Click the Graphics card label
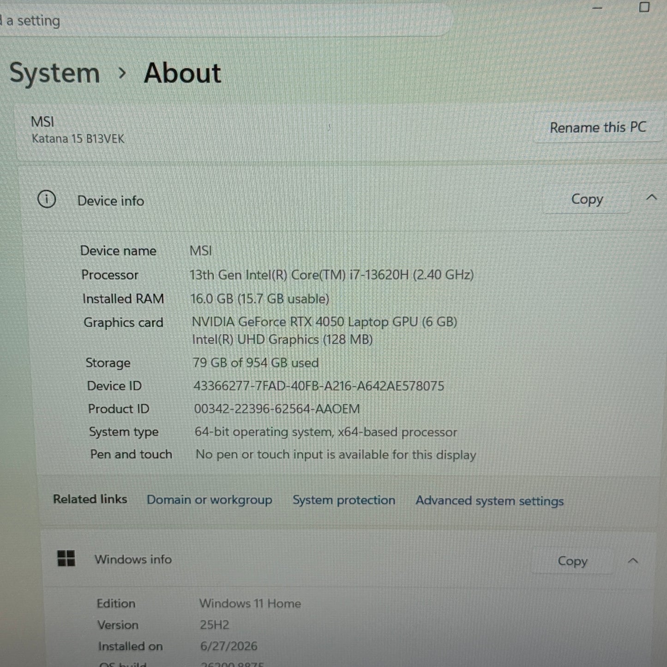The height and width of the screenshot is (667, 667). coord(123,323)
